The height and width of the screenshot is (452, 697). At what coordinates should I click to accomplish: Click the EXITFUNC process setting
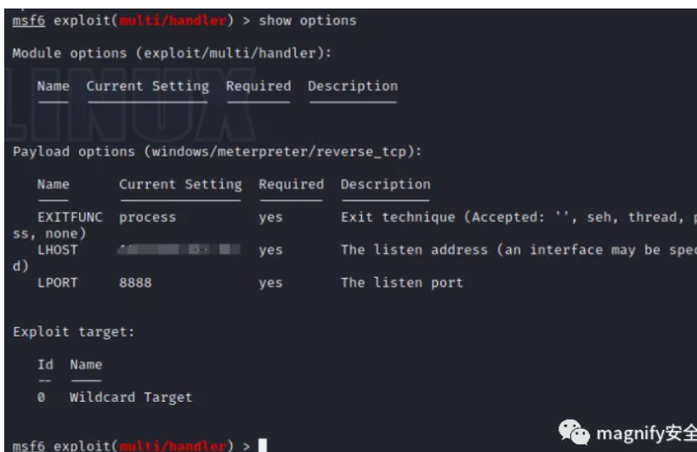click(148, 218)
